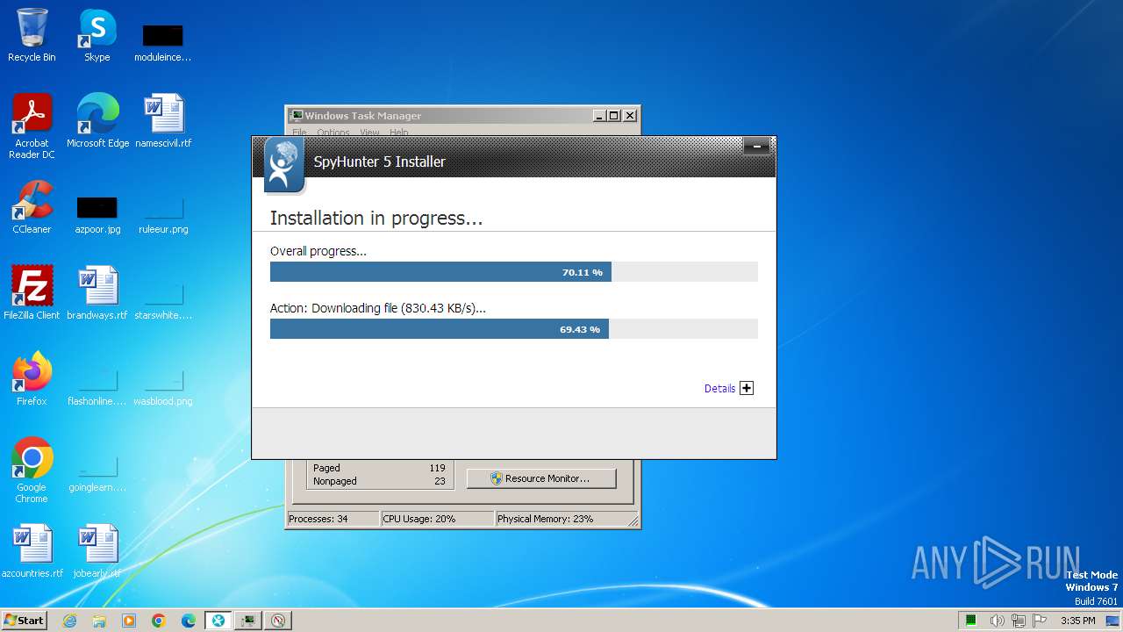1123x632 pixels.
Task: Click the SpyHunter installer logo icon
Action: [284, 164]
